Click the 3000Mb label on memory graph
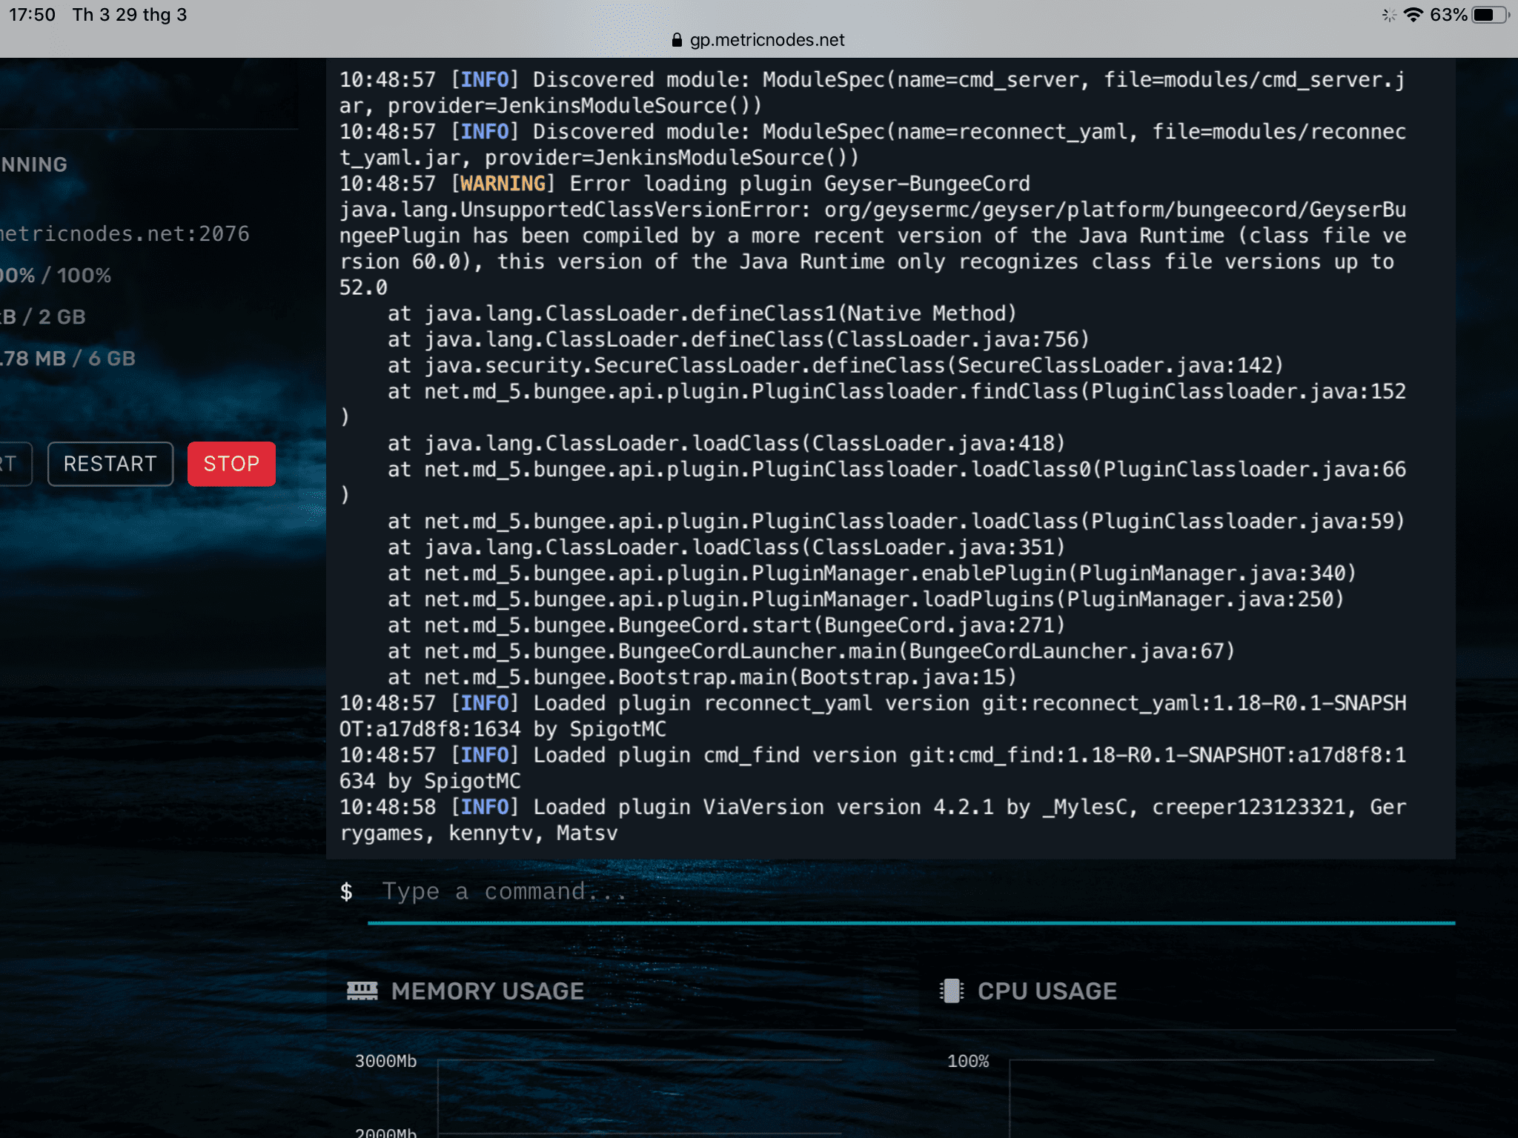This screenshot has height=1138, width=1518. pos(385,1061)
